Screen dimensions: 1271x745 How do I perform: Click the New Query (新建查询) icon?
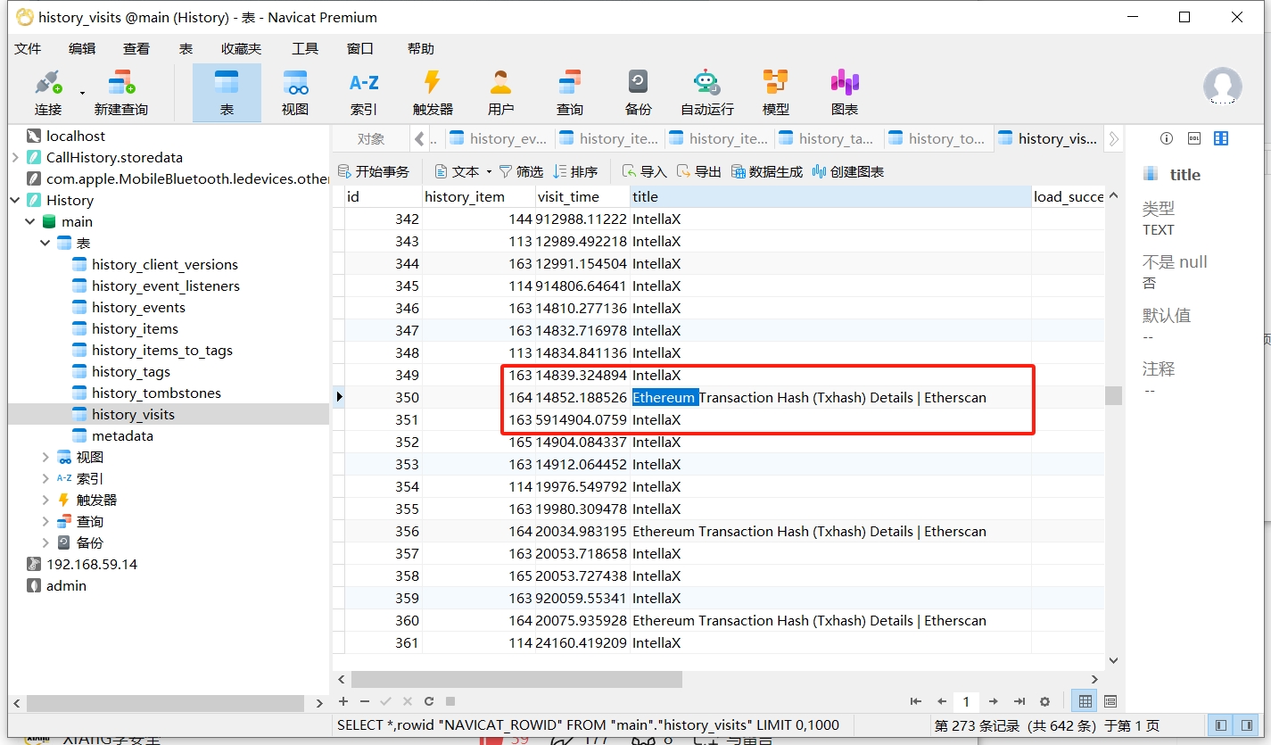[x=120, y=93]
